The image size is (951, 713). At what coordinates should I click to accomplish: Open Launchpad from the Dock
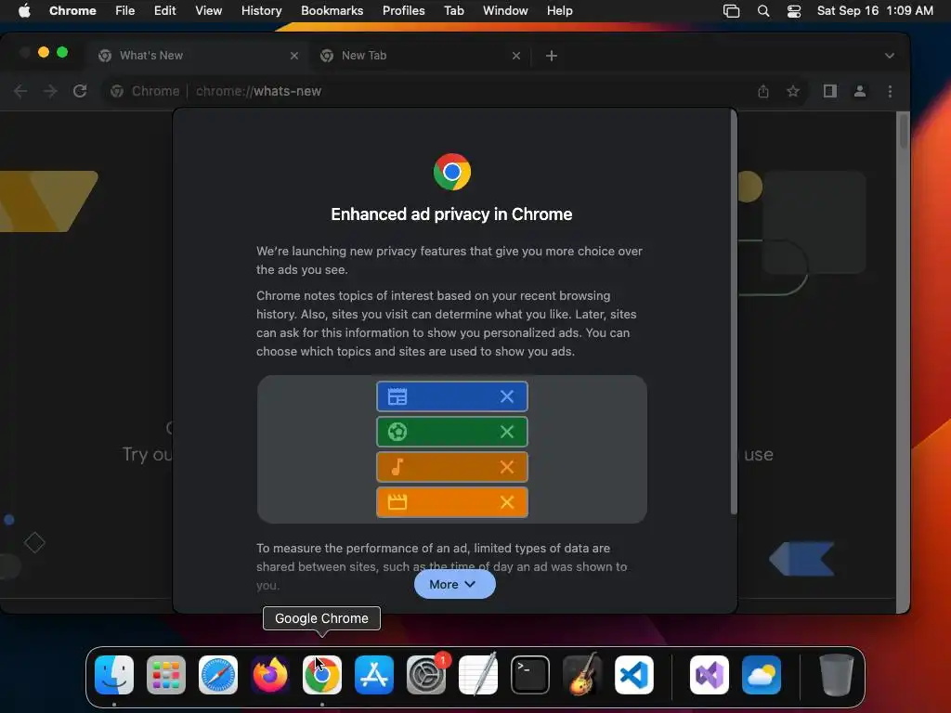coord(166,674)
